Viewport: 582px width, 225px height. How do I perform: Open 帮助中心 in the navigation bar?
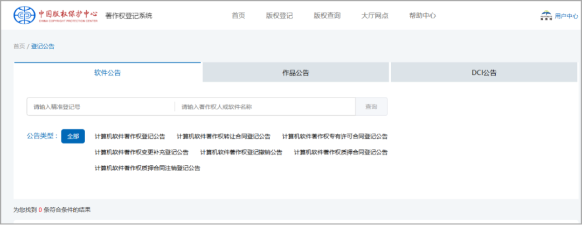pyautogui.click(x=422, y=16)
